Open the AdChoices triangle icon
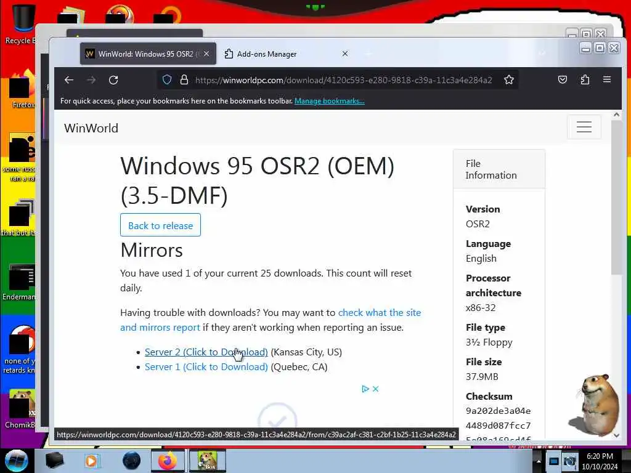 pyautogui.click(x=365, y=389)
